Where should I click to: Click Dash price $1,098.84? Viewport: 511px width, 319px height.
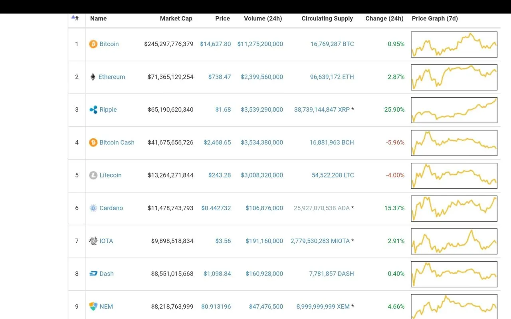point(217,274)
